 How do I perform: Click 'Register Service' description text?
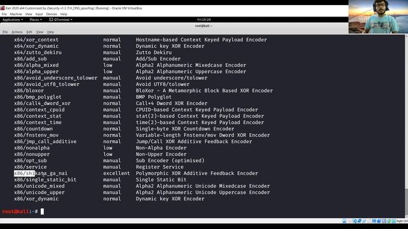[159, 167]
